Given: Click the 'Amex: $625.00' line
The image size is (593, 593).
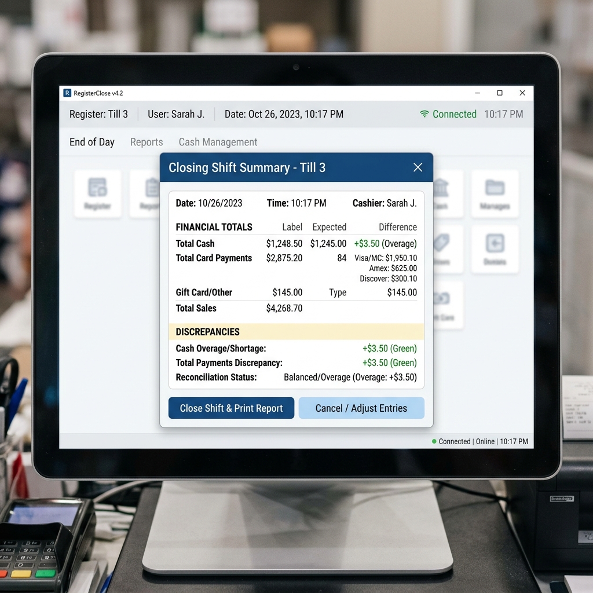Looking at the screenshot, I should (393, 269).
